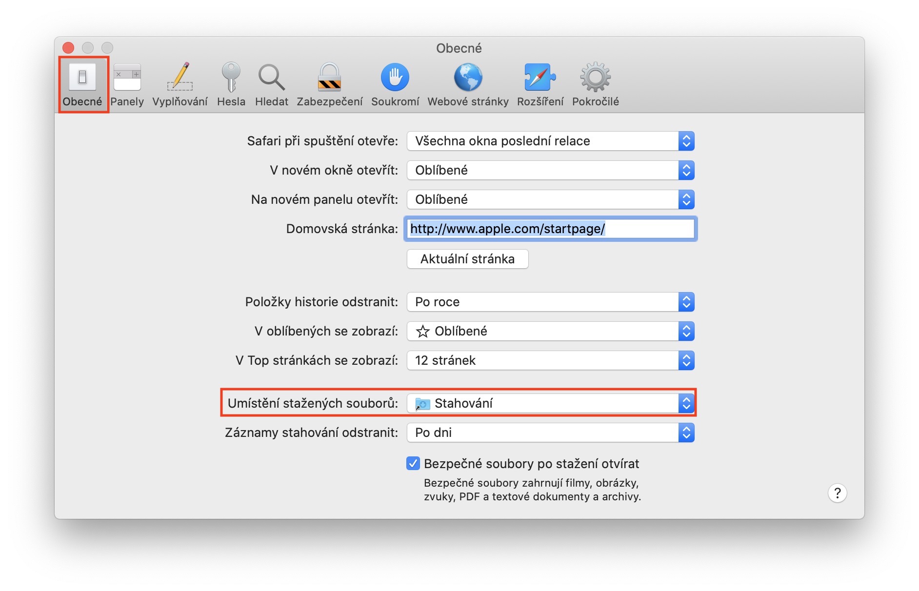Open the Obecné preferences pane in toolbar
919x591 pixels.
[82, 85]
